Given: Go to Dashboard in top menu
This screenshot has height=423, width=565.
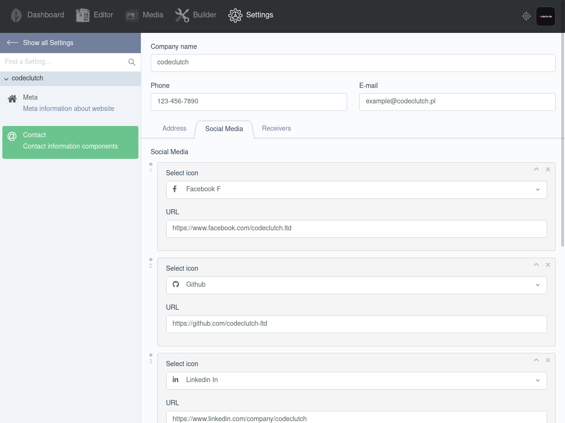Looking at the screenshot, I should click(37, 16).
